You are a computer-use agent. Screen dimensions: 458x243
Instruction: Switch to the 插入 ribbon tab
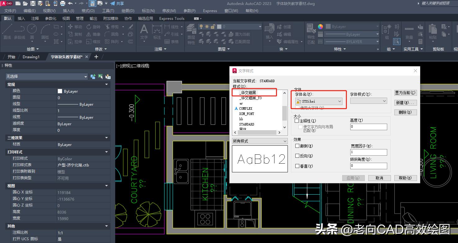pyautogui.click(x=21, y=18)
